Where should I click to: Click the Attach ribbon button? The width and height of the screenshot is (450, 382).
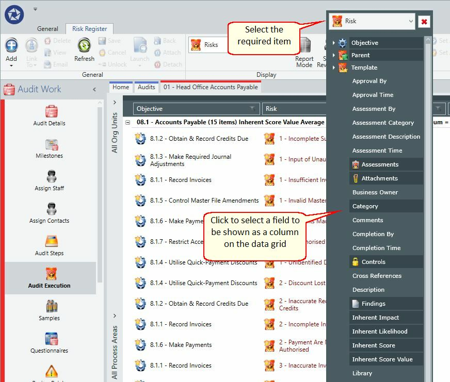167,53
